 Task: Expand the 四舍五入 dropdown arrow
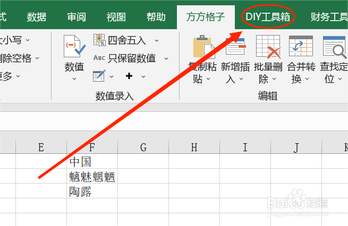(157, 41)
